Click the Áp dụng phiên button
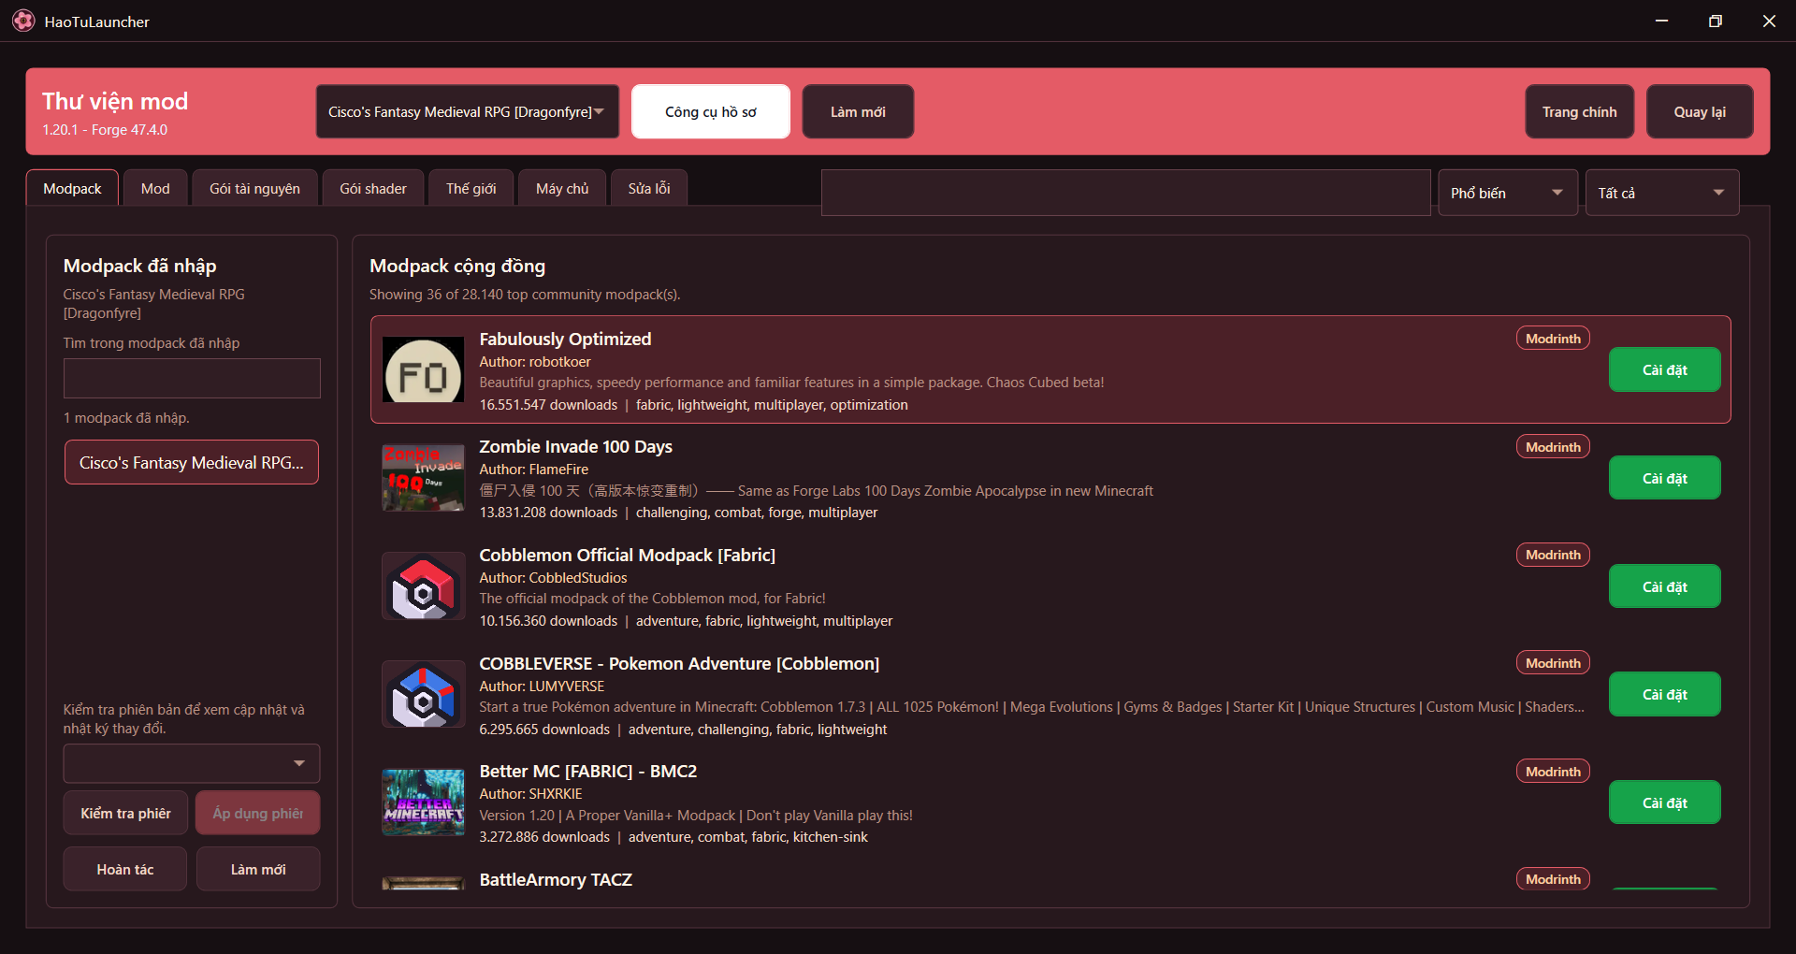The width and height of the screenshot is (1796, 954). pyautogui.click(x=258, y=813)
